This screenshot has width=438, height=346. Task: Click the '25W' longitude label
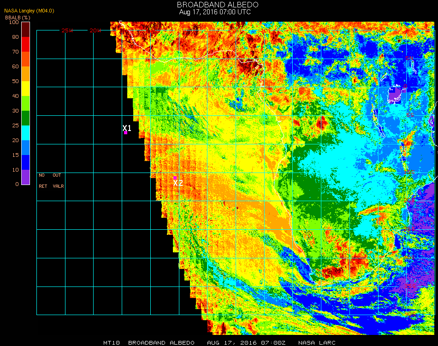pos(67,30)
